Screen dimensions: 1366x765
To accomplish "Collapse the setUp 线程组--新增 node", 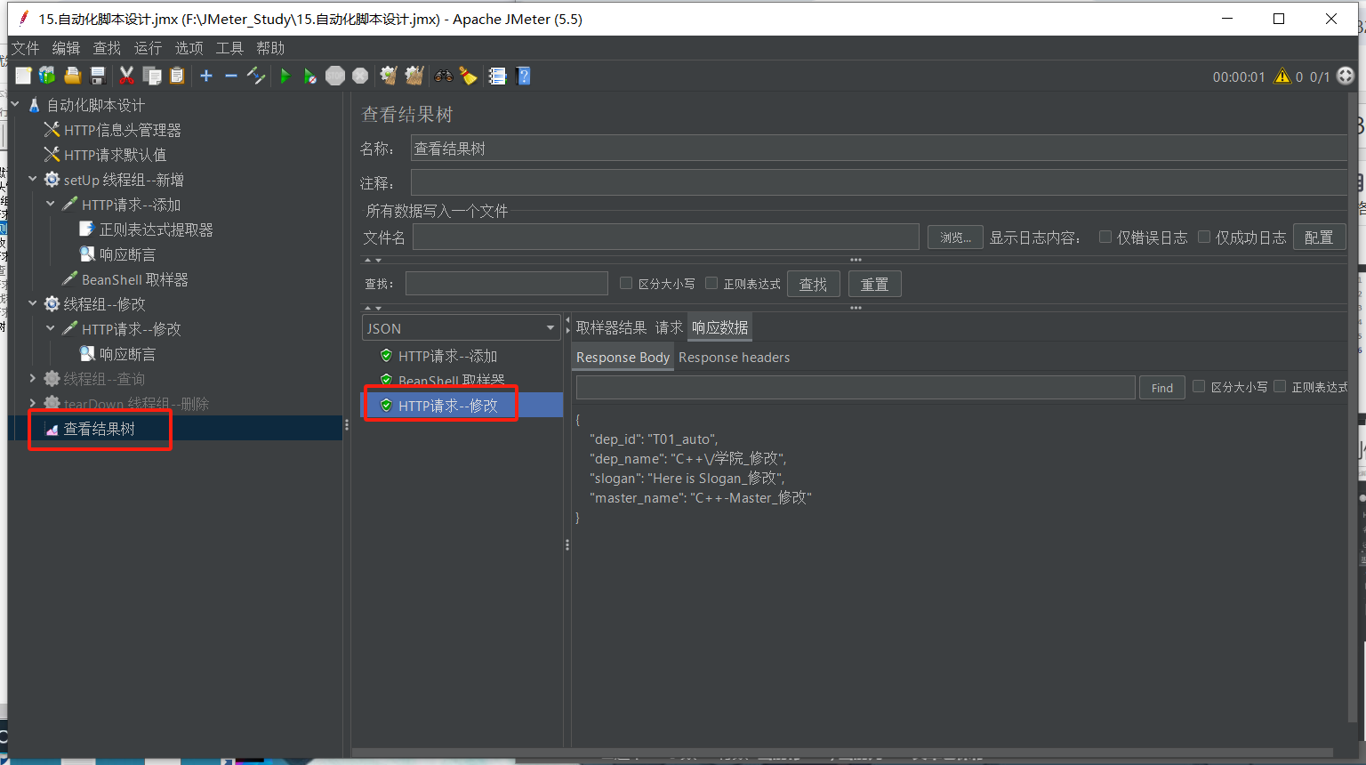I will (x=33, y=180).
